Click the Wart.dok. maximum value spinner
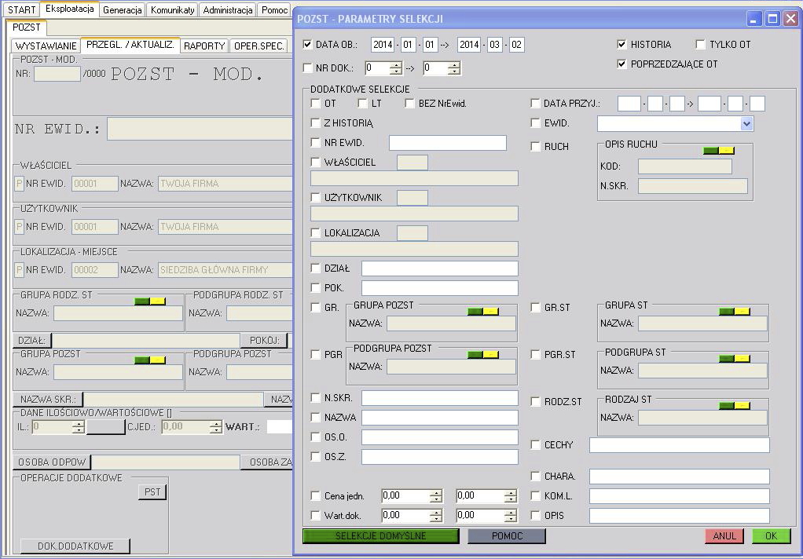The width and height of the screenshot is (803, 559). click(511, 516)
